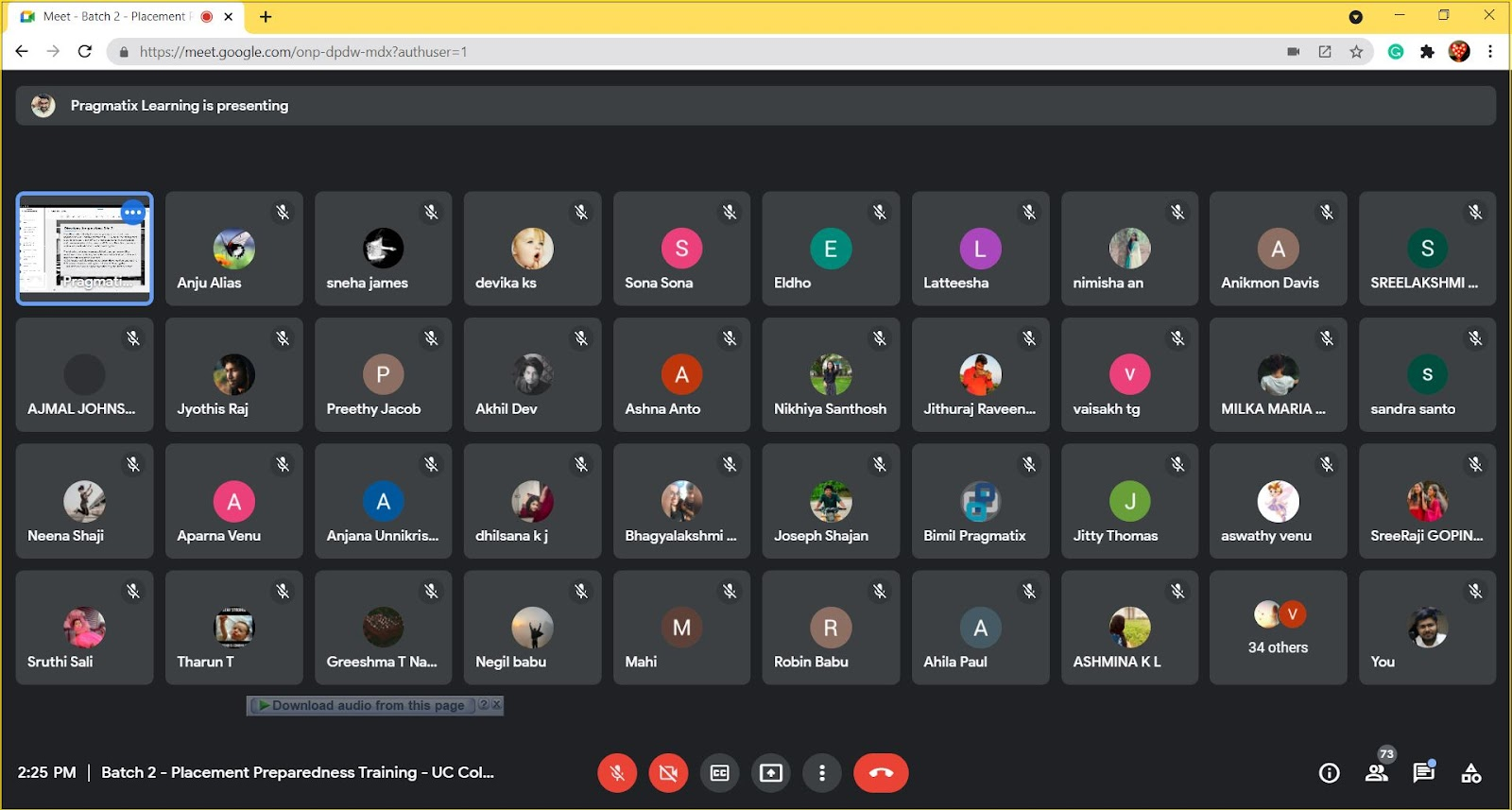Click the You self-view tile avatar
Viewport: 1512px width, 810px height.
pyautogui.click(x=1427, y=628)
